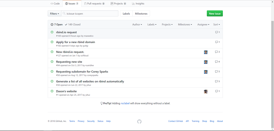Expand the Milestones filter dropdown in list header

pos(185,24)
